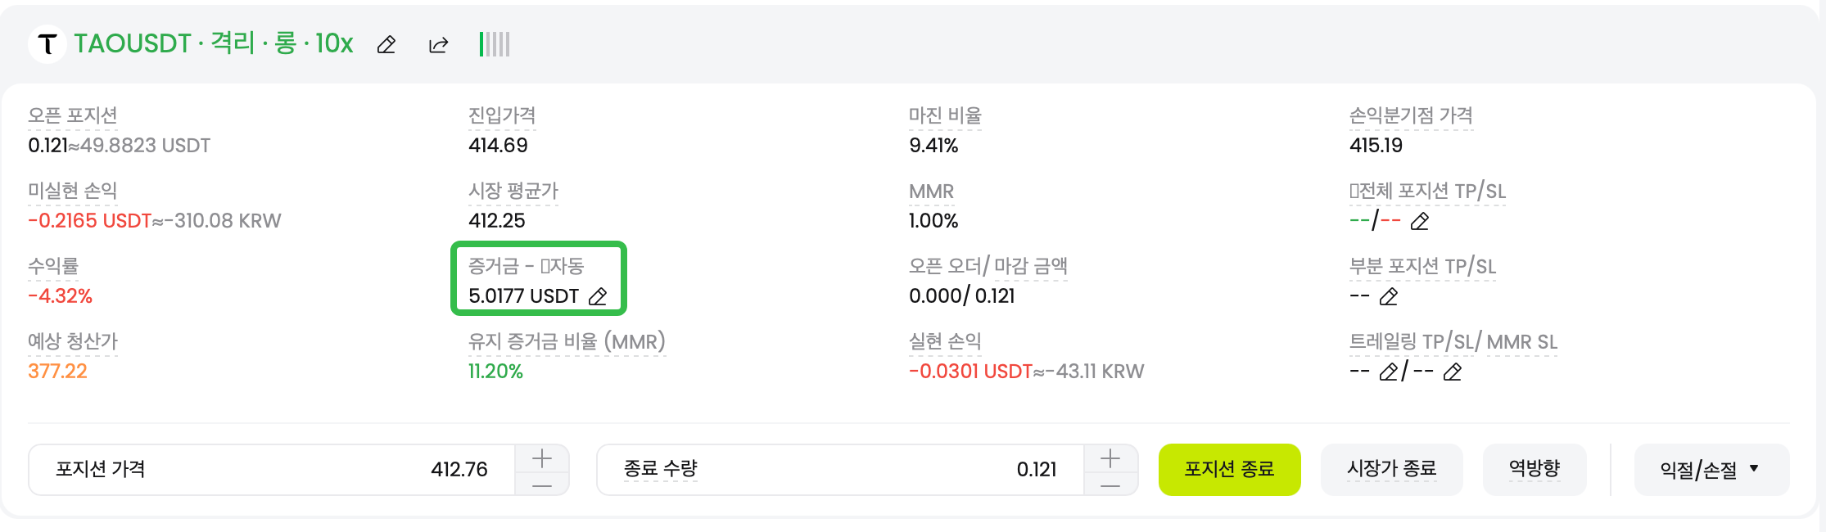Edit the MMR SL with its pencil icon
Screen dimensions: 1826x532
click(1451, 373)
